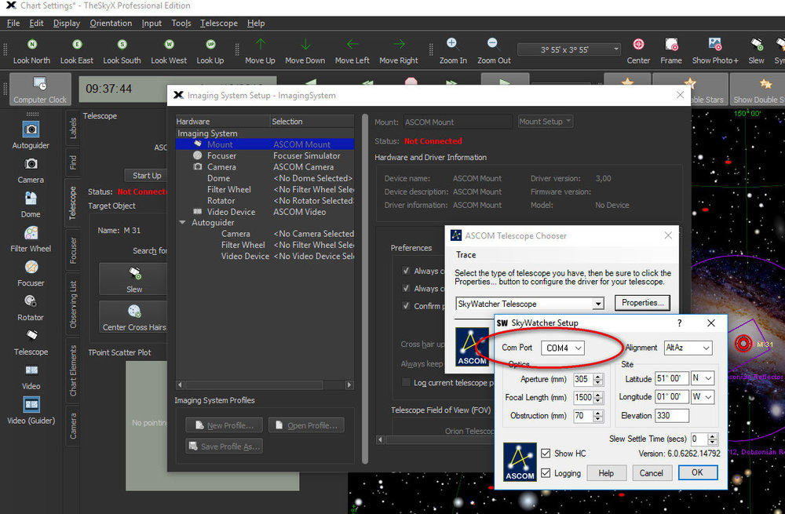This screenshot has height=514, width=785.
Task: Zoom Out on the sky chart
Action: pyautogui.click(x=493, y=43)
